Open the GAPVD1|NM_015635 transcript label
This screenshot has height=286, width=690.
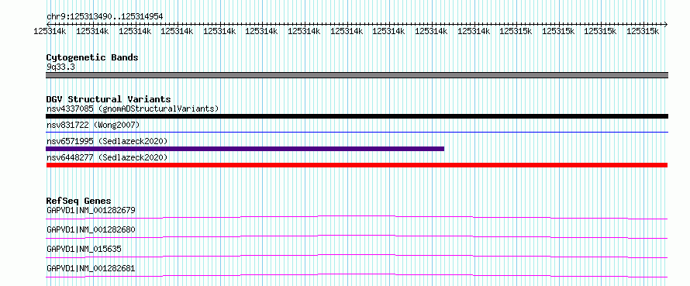(x=84, y=249)
